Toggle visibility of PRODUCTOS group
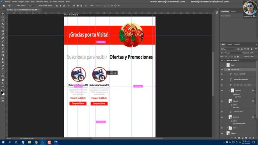Image resolution: width=258 pixels, height=145 pixels. tap(222, 70)
